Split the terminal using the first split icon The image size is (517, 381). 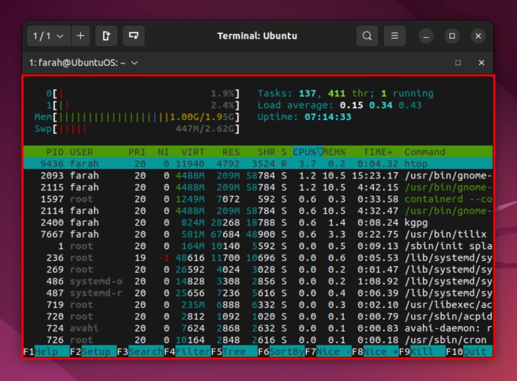tap(107, 36)
